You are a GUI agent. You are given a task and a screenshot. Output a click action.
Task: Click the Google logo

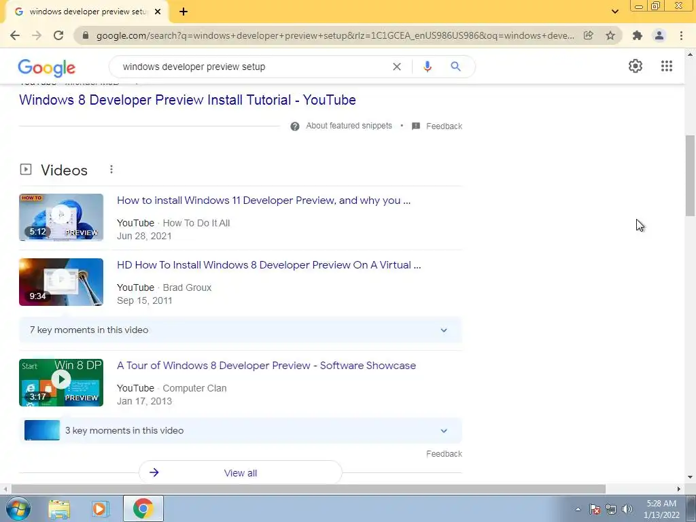tap(47, 68)
